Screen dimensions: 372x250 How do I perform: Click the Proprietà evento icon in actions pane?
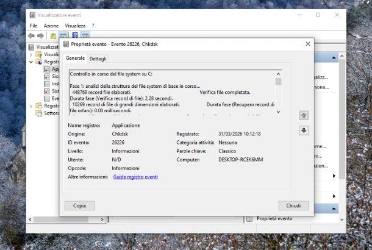[249, 219]
